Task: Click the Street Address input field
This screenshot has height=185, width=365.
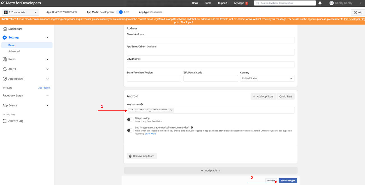Action: (211, 40)
